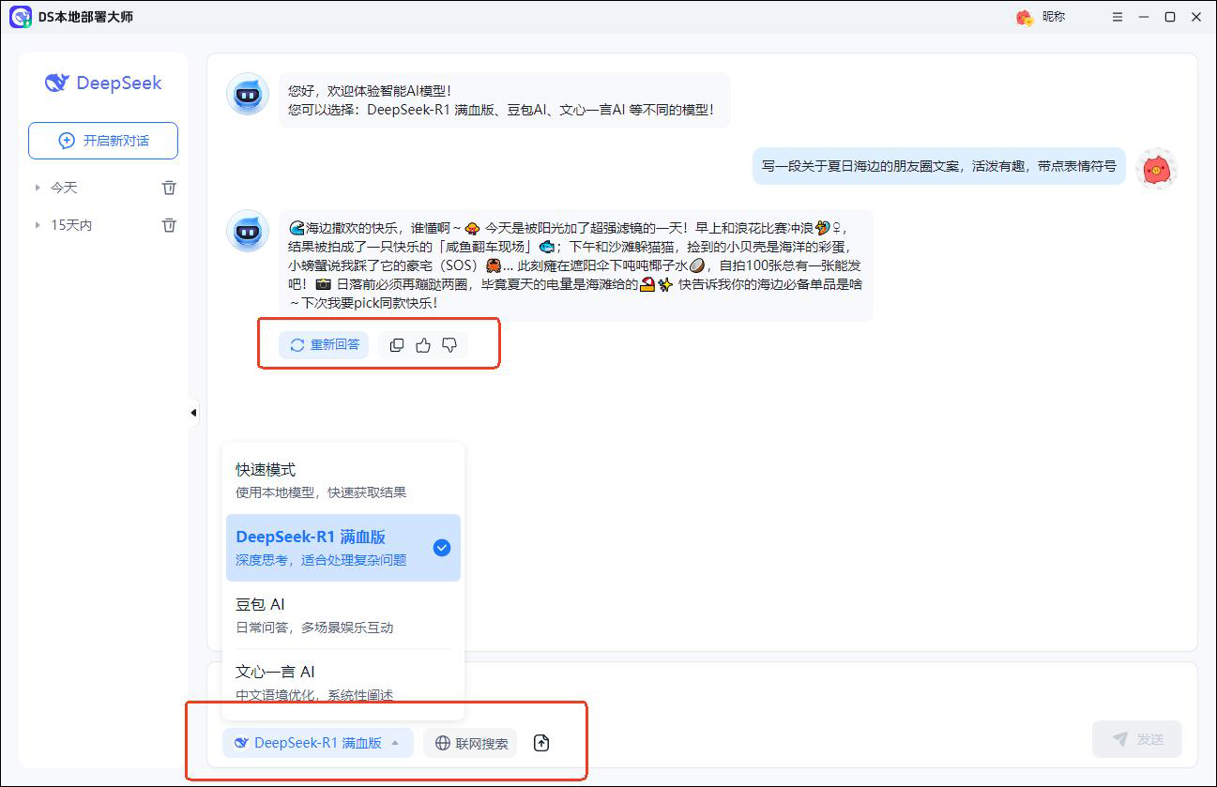The width and height of the screenshot is (1217, 787).
Task: Choose DeepSeek-R1 满血版 in model list
Action: 343,548
